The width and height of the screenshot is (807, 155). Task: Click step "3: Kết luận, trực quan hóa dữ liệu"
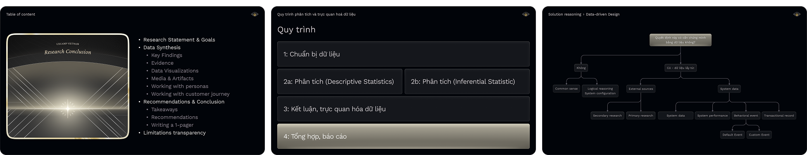coord(403,109)
